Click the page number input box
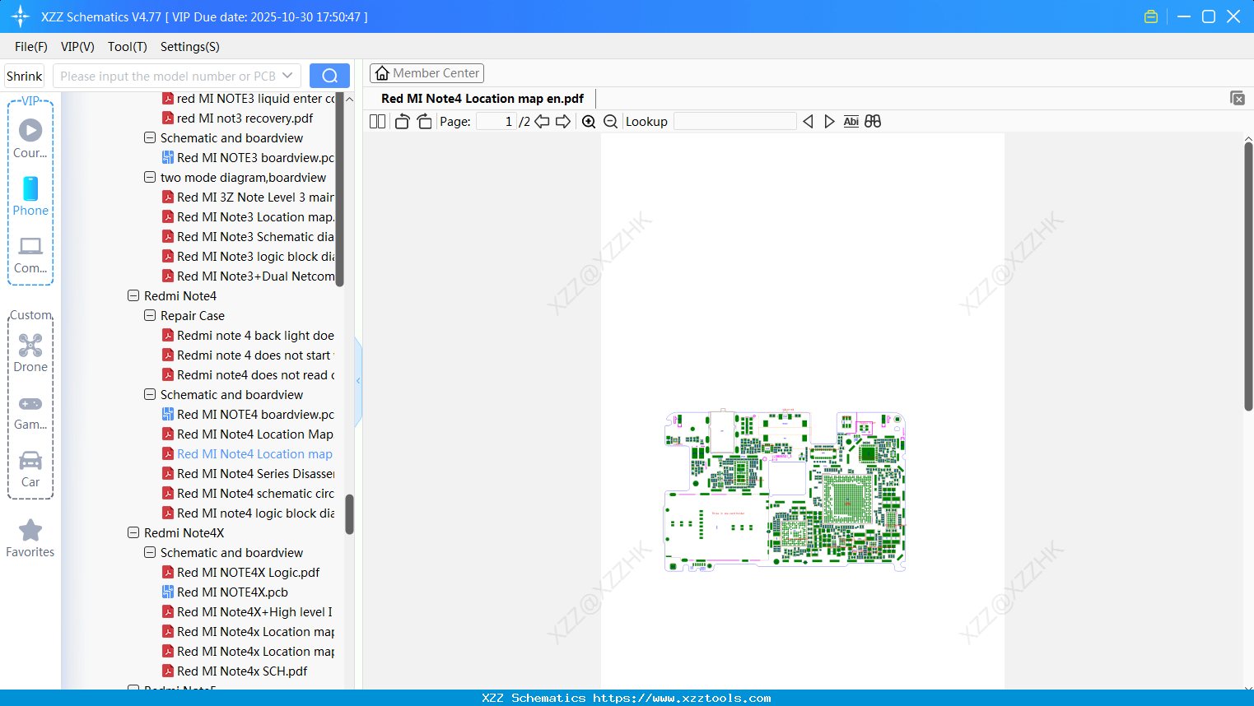Image resolution: width=1254 pixels, height=706 pixels. tap(496, 122)
